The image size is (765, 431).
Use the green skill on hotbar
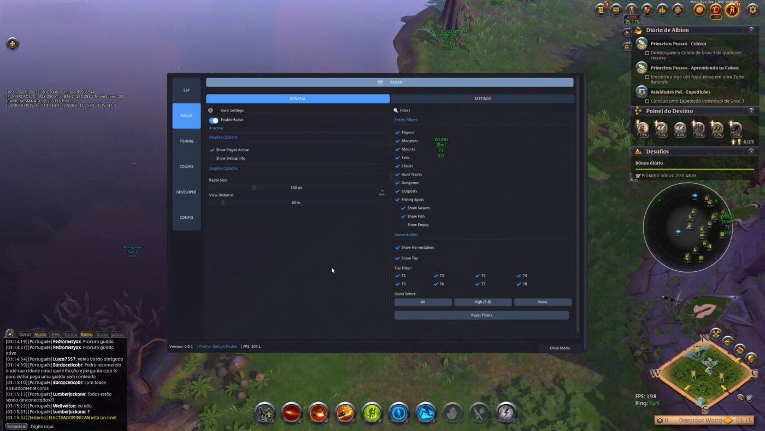point(372,413)
